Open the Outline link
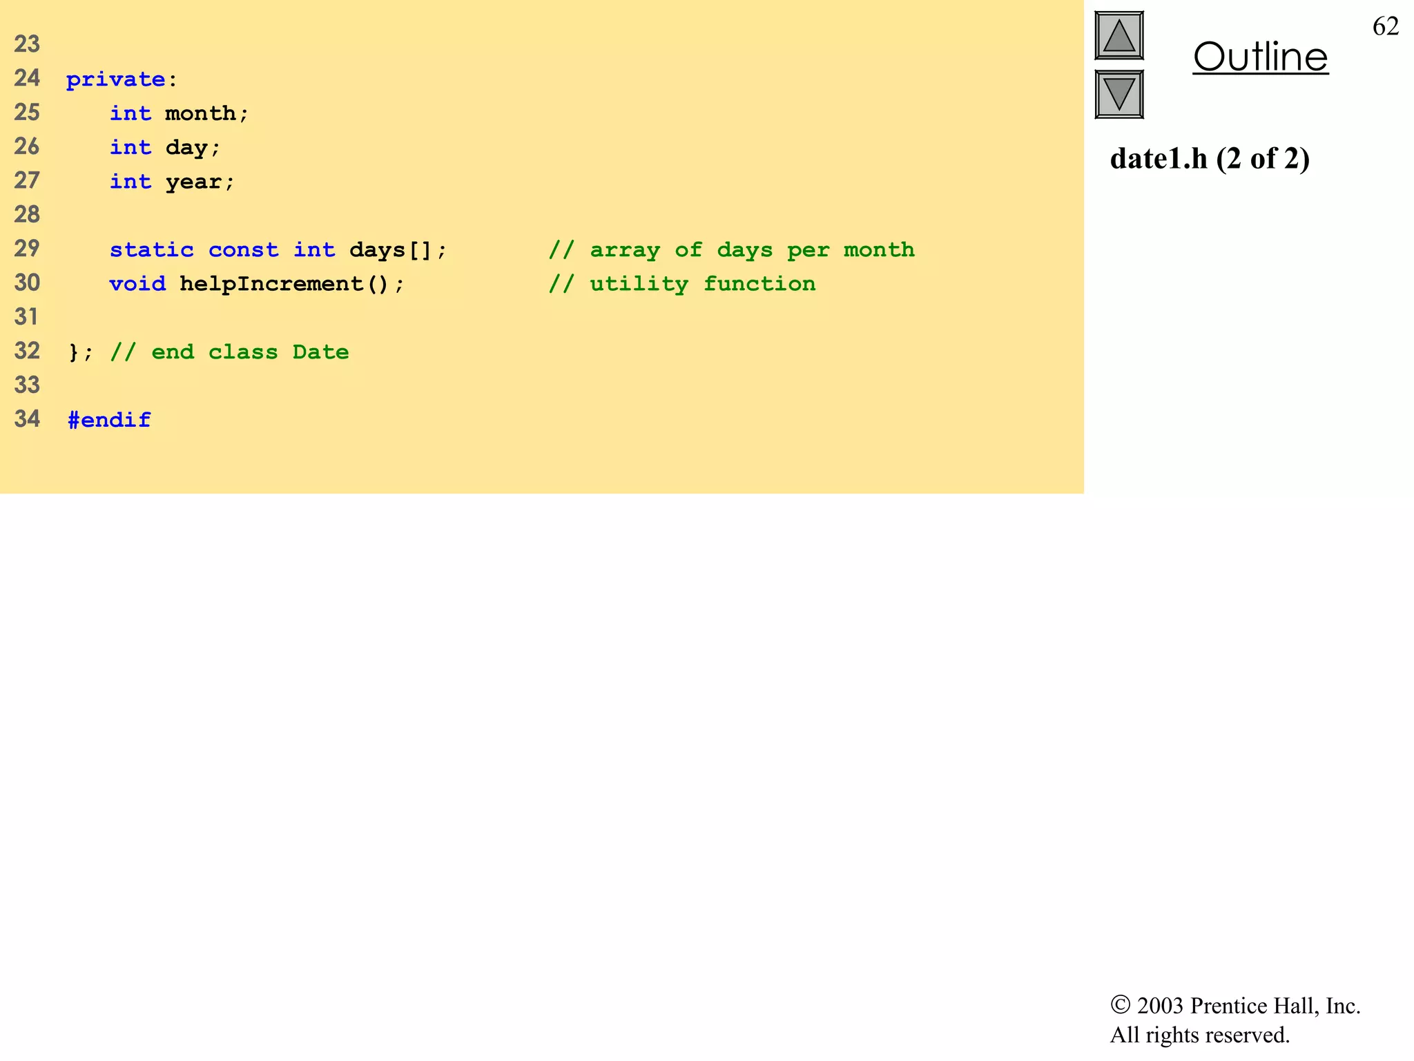The height and width of the screenshot is (1061, 1414). coord(1261,57)
